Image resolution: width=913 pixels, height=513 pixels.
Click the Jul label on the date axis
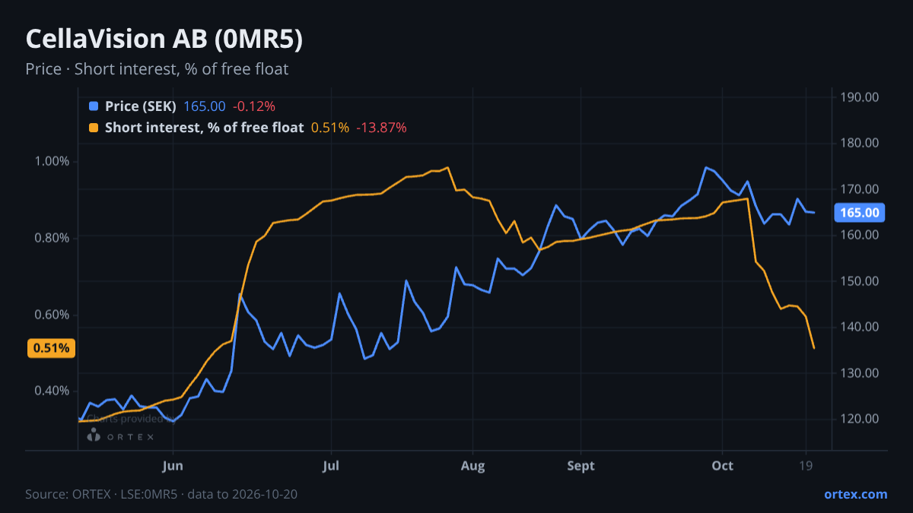(331, 465)
